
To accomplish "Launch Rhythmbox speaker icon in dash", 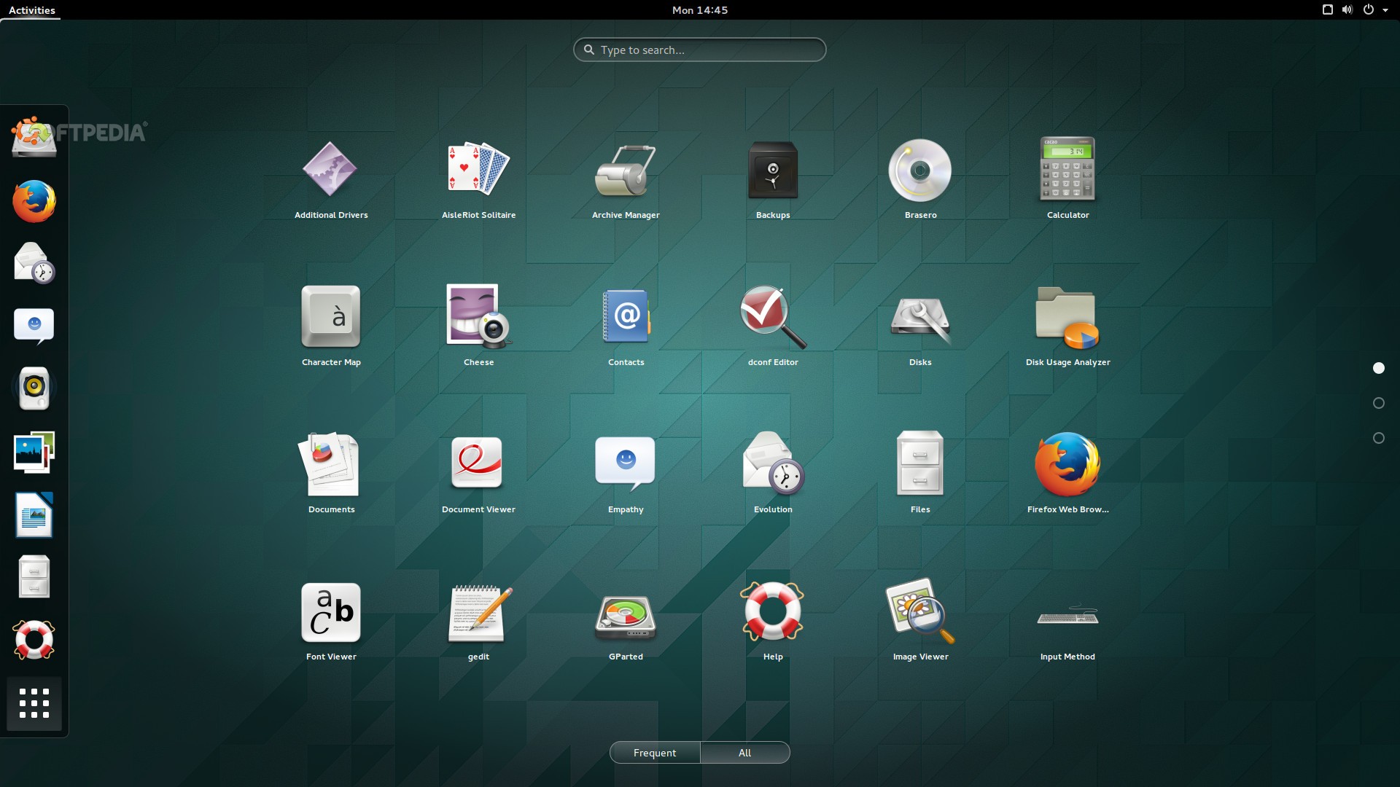I will pyautogui.click(x=34, y=388).
